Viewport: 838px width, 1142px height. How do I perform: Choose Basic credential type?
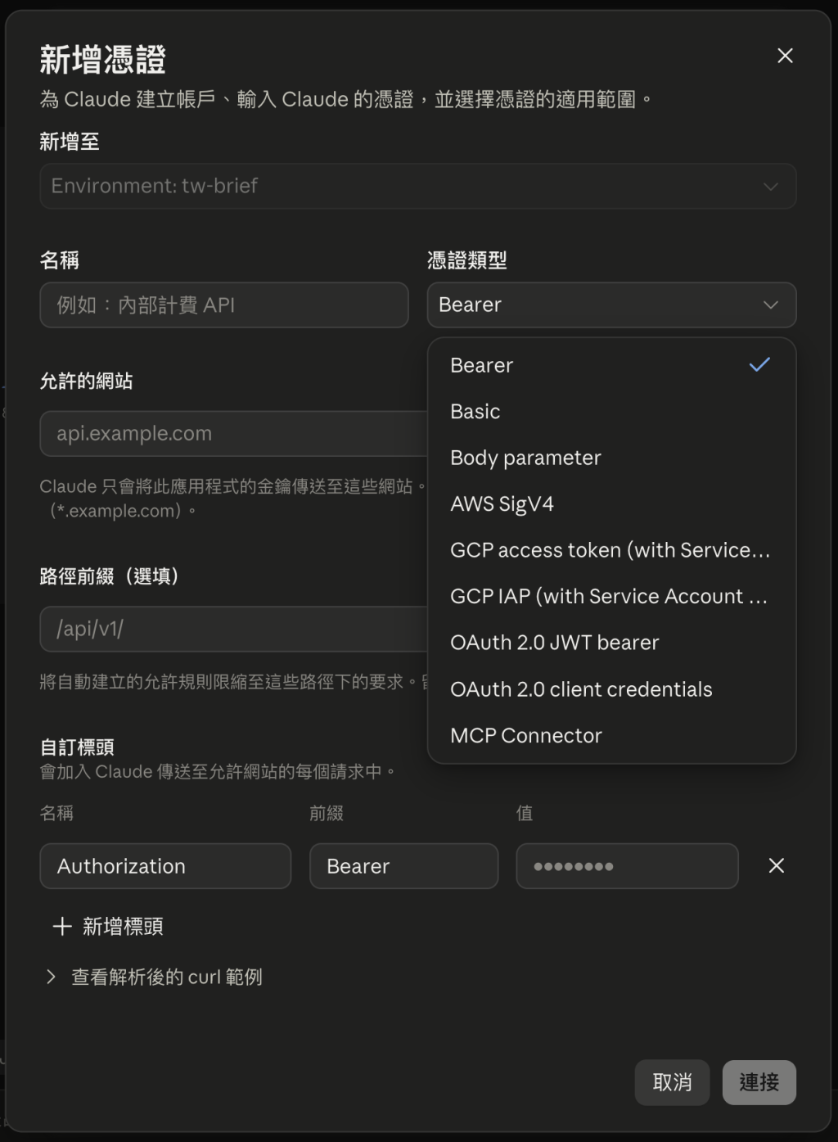(x=611, y=411)
